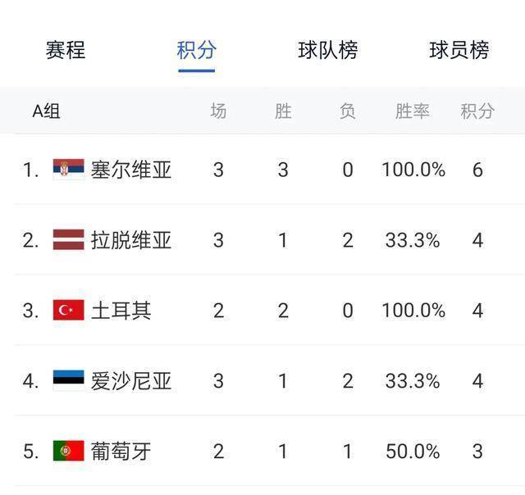525x495 pixels.
Task: Click the 胜率 column header
Action: click(413, 111)
